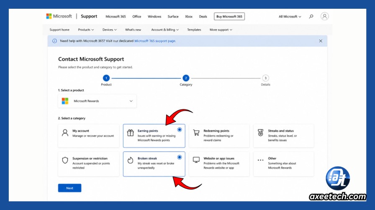
Task: Open the Office top menu item
Action: (x=136, y=16)
